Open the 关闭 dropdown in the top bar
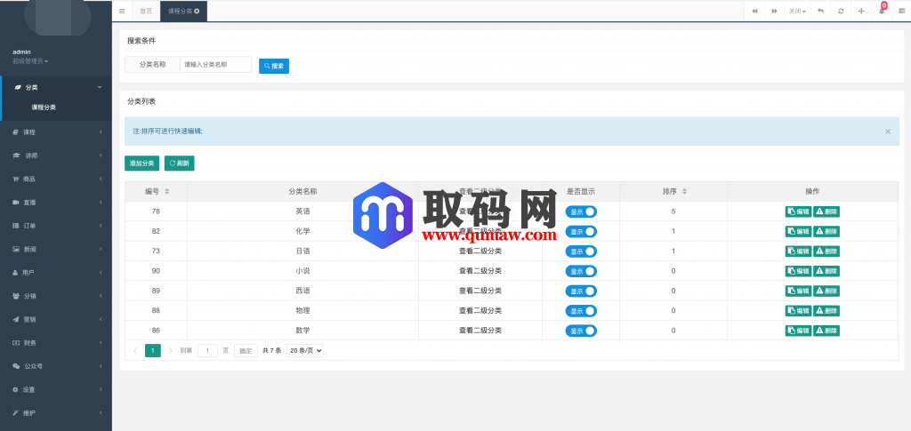Screen dimensions: 911x431 [x=796, y=11]
